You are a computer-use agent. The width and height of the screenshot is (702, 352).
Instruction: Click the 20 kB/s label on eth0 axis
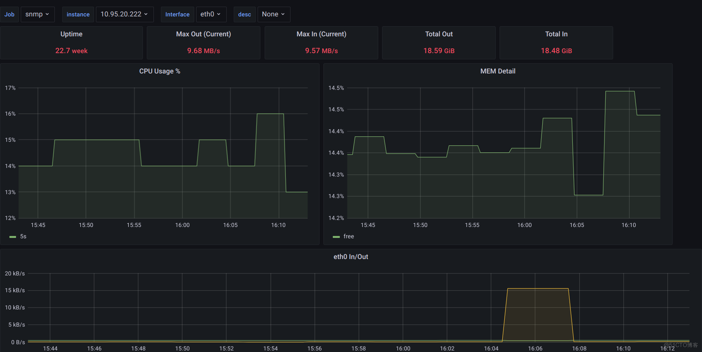point(15,273)
